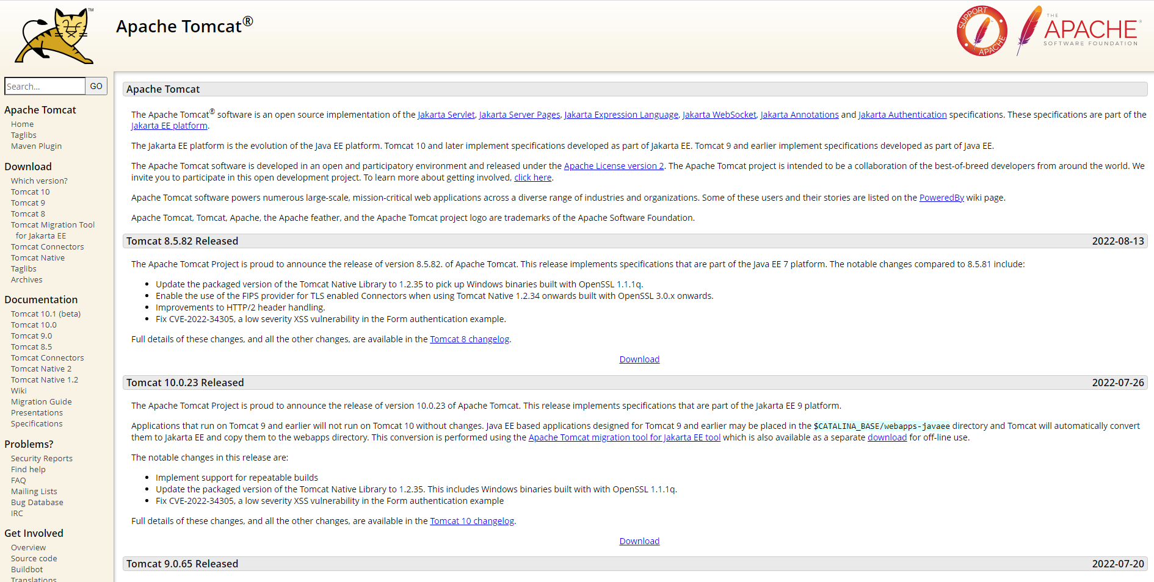The image size is (1154, 582).
Task: Open Tomcat 9.0 documentation
Action: click(32, 336)
